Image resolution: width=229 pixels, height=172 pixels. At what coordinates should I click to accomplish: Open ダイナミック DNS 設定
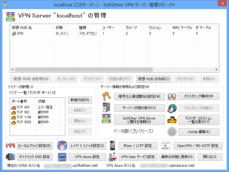[35, 157]
